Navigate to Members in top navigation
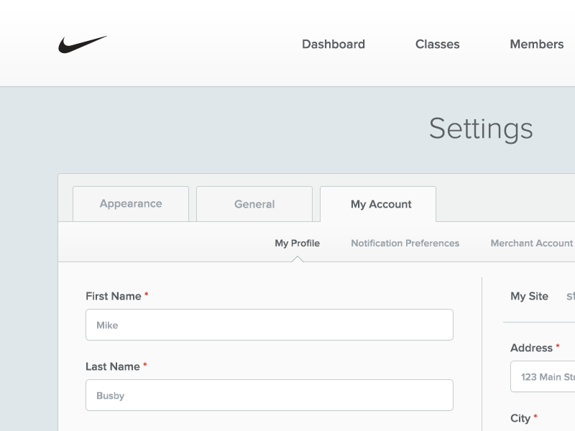575x431 pixels. click(536, 45)
